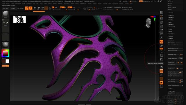Click the lock camera icon
The image size is (186, 105).
point(161,45)
